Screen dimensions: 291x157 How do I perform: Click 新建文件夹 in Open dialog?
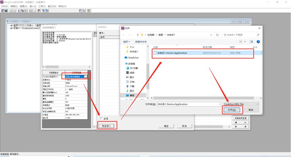pyautogui.click(x=141, y=42)
